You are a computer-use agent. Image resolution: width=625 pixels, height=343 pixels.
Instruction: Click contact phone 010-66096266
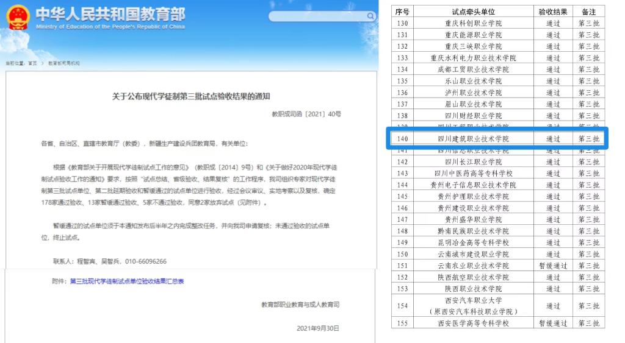pyautogui.click(x=146, y=261)
